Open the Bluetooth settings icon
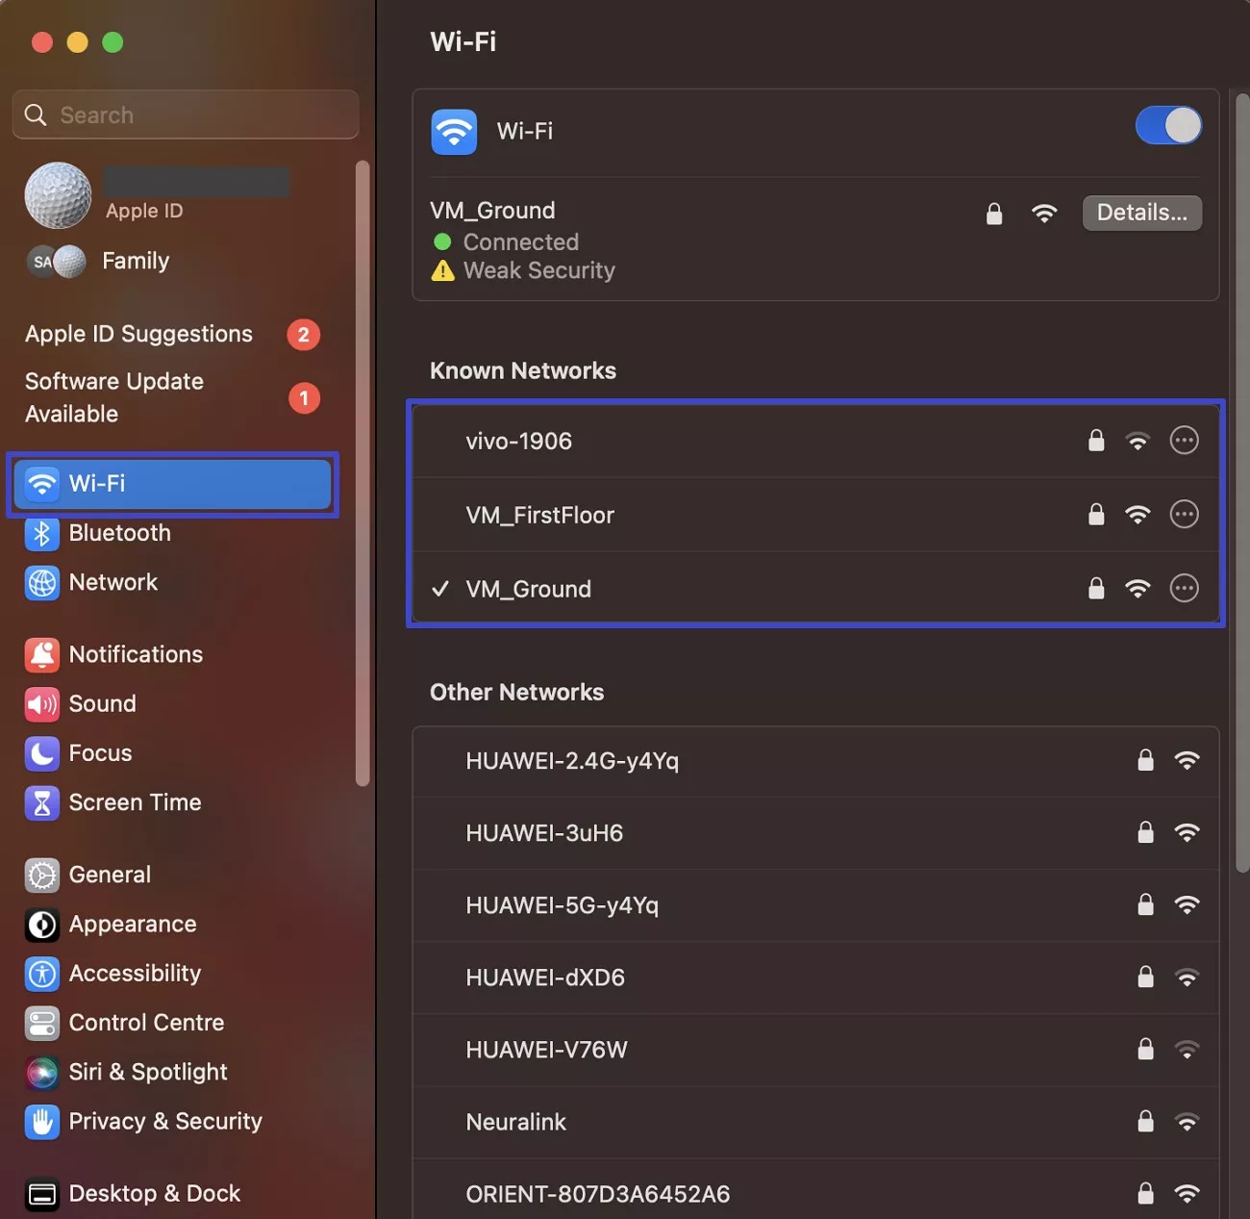Image resolution: width=1250 pixels, height=1219 pixels. pos(42,533)
